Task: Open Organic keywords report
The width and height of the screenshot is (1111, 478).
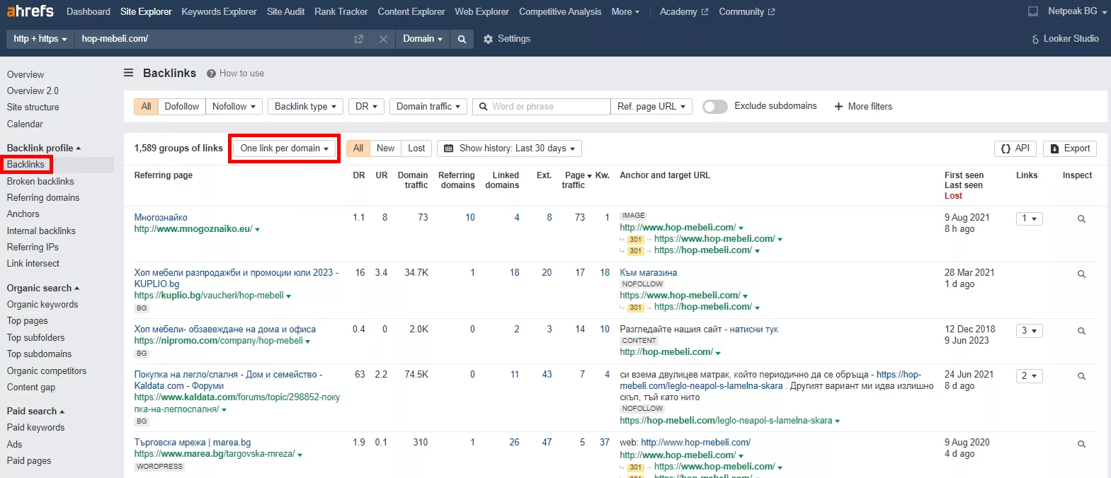Action: (42, 304)
